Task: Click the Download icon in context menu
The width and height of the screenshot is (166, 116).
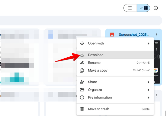Action: pos(82,55)
